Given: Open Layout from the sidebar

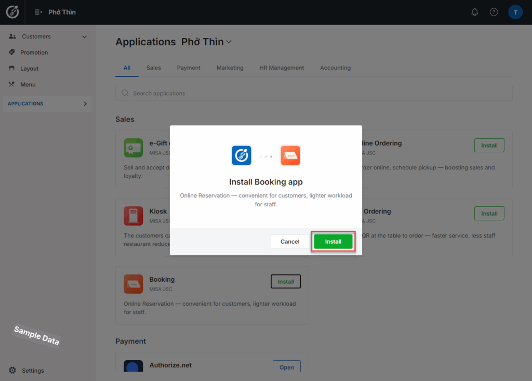Looking at the screenshot, I should pos(29,69).
